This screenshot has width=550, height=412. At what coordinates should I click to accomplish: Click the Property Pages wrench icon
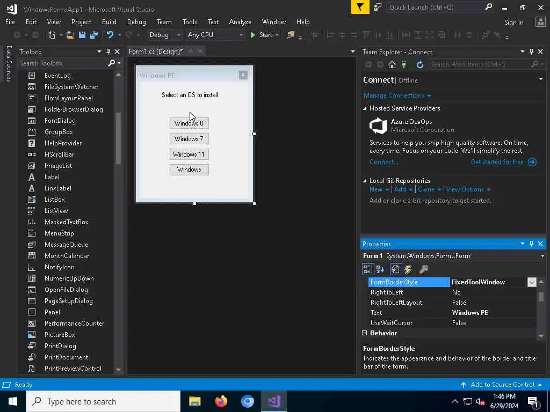point(423,269)
